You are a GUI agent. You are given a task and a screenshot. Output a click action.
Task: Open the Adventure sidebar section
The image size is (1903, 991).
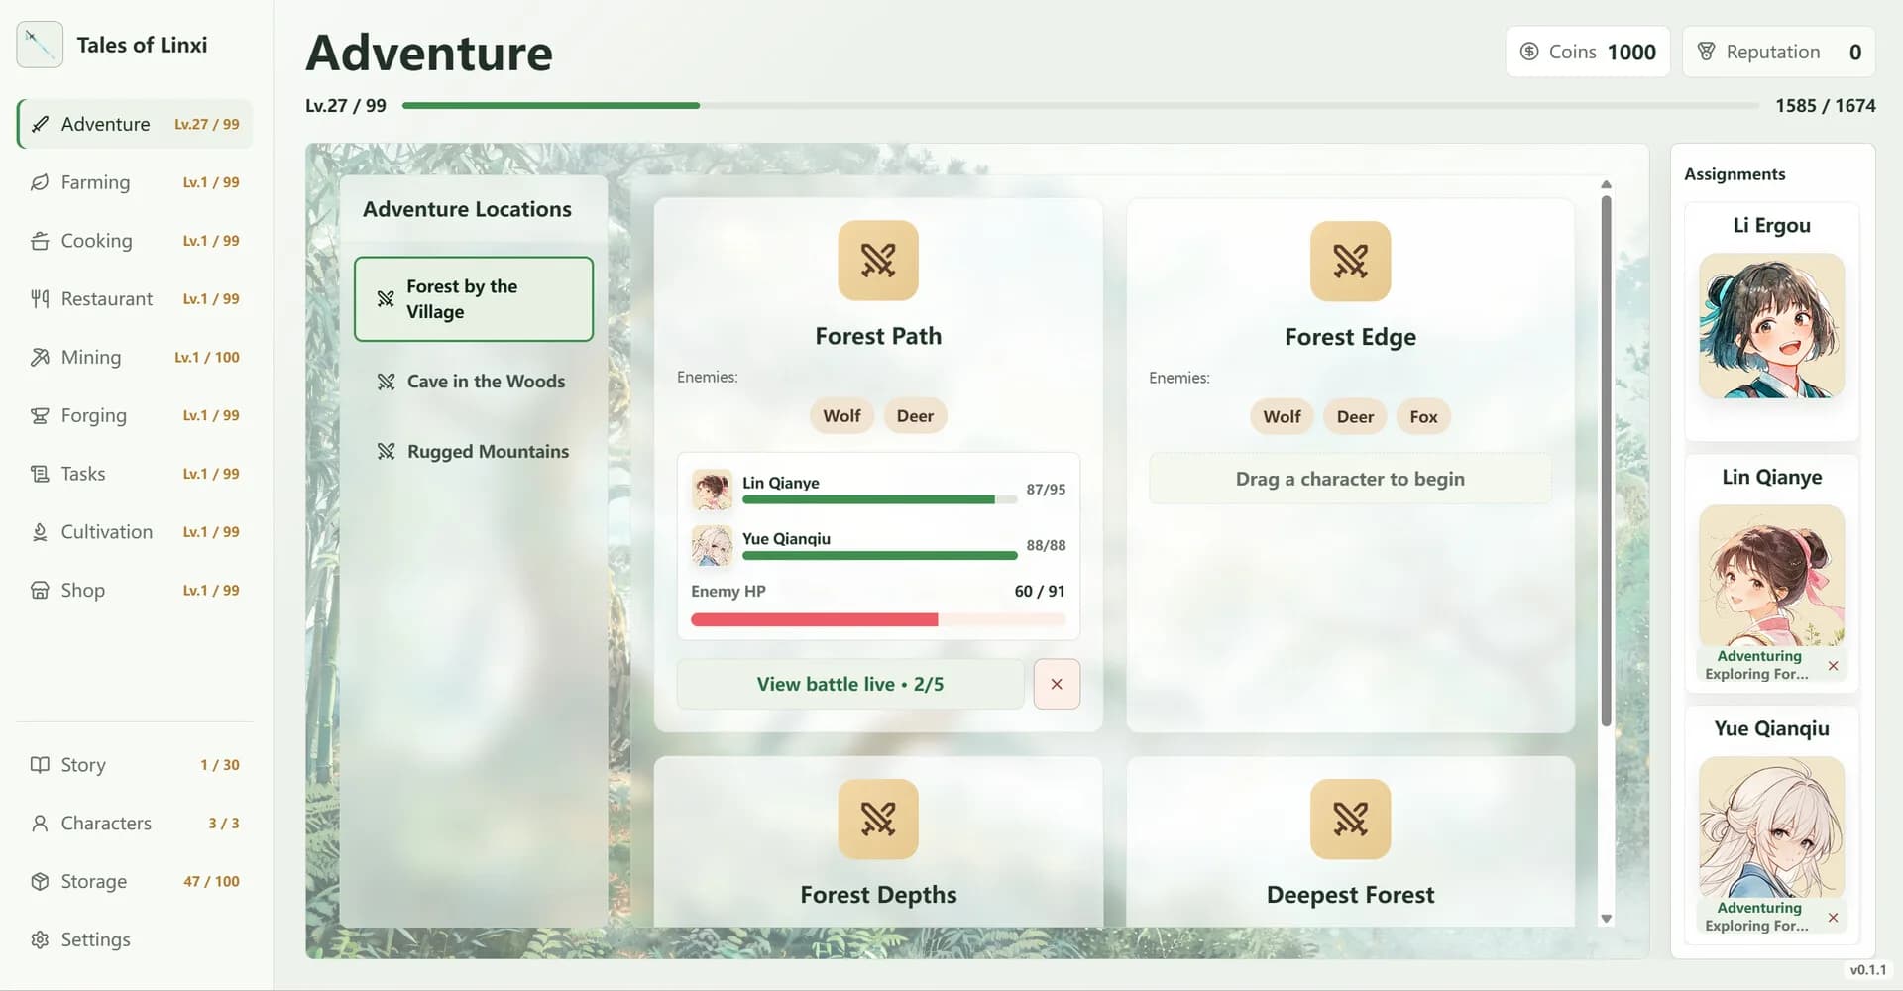click(135, 124)
